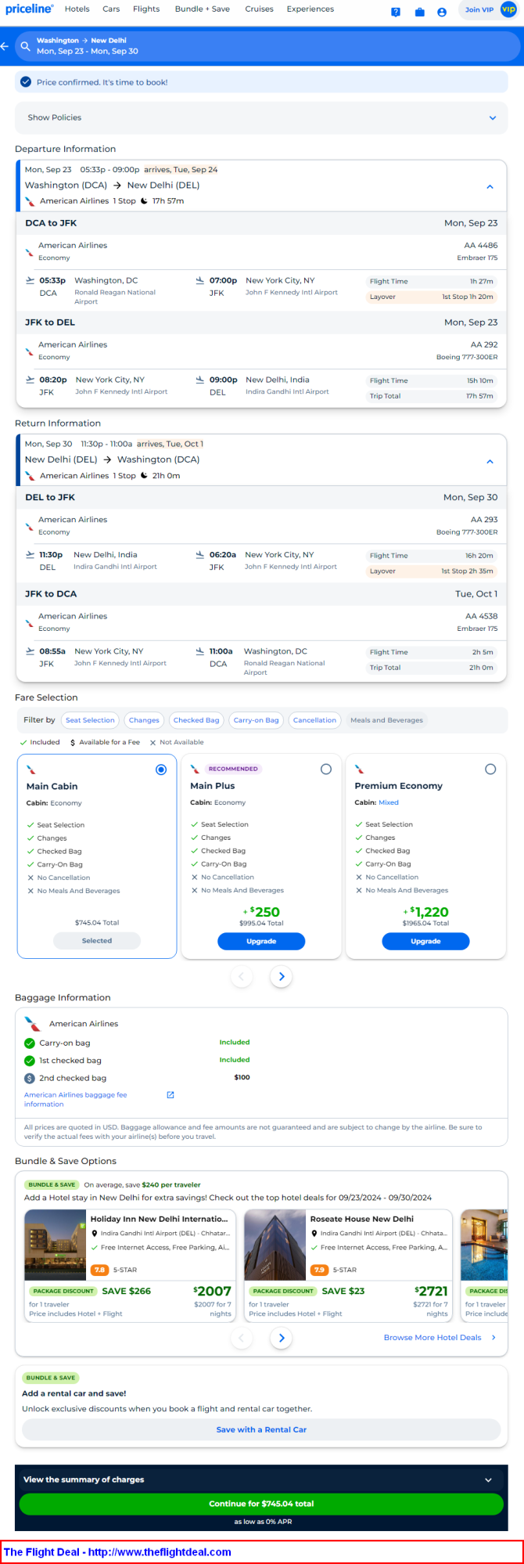Open the My Trips briefcase icon
Screen dimensions: 524x1564
pyautogui.click(x=419, y=12)
